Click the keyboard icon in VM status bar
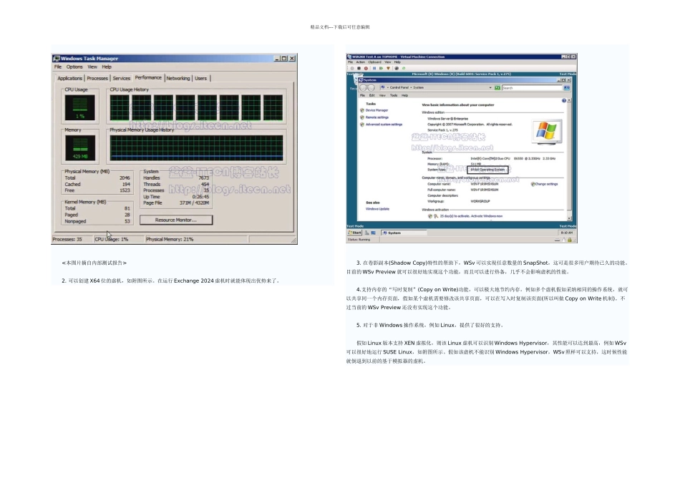Screen dimensions: 680x481 click(557, 240)
